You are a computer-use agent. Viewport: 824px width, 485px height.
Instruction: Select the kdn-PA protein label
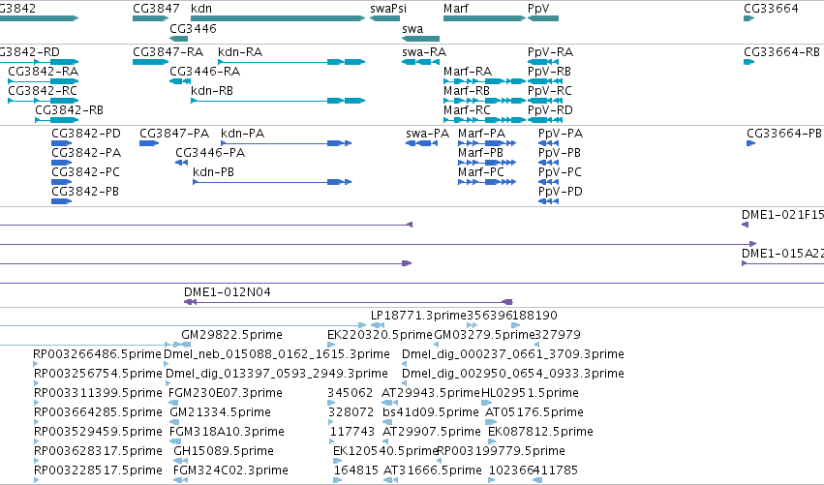(243, 134)
